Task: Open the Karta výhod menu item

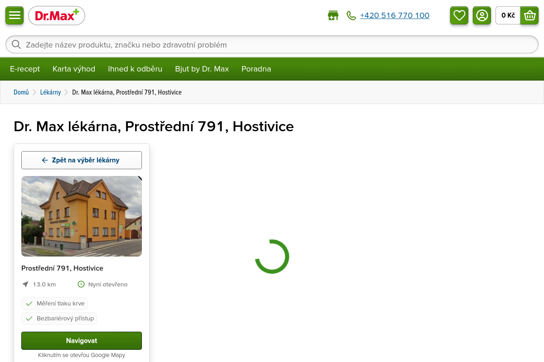Action: coord(74,69)
